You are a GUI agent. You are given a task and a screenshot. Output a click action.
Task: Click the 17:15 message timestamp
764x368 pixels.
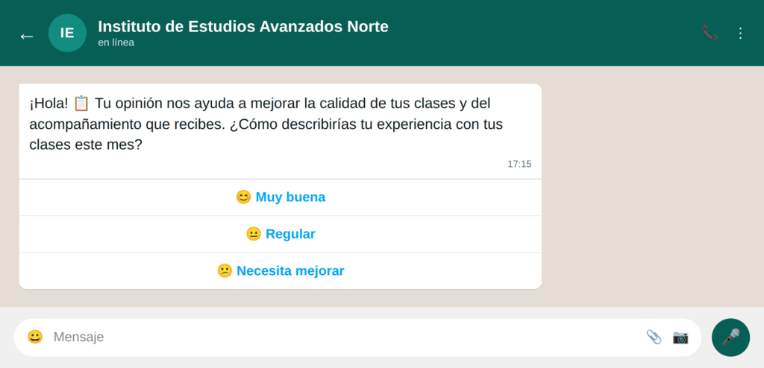click(x=519, y=164)
